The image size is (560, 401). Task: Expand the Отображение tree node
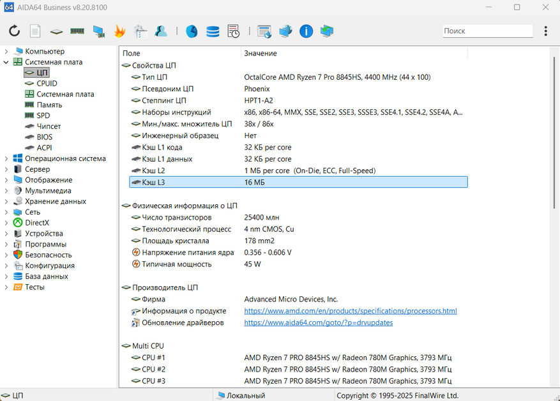(6, 180)
